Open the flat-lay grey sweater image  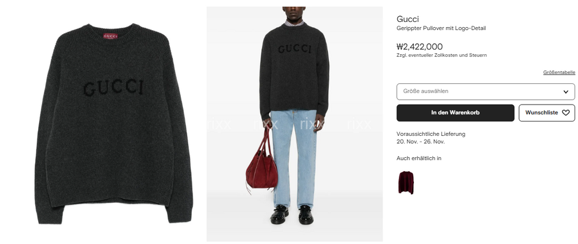[x=113, y=123]
